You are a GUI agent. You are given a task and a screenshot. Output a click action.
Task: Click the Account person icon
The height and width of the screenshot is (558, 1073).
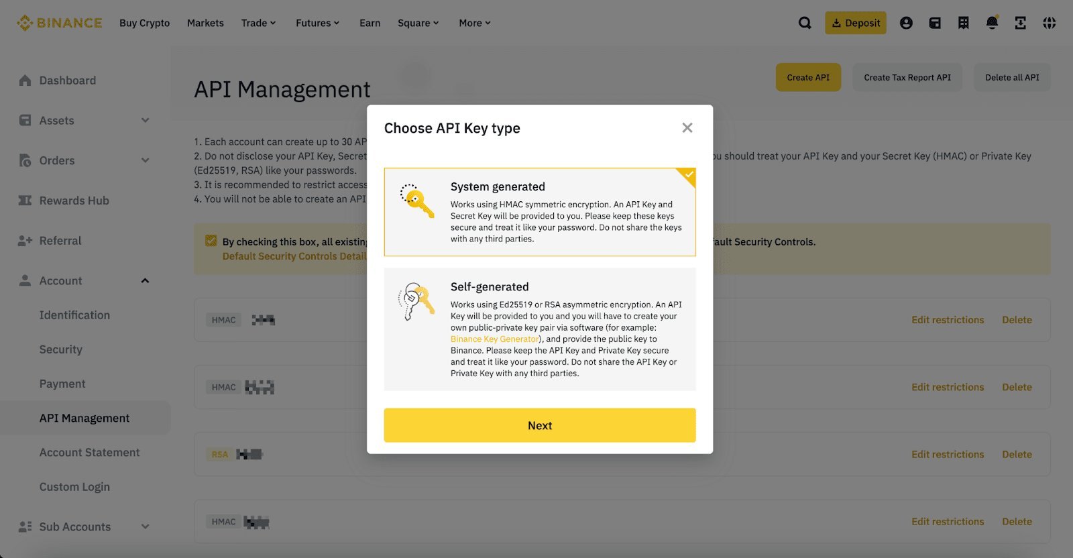[25, 280]
